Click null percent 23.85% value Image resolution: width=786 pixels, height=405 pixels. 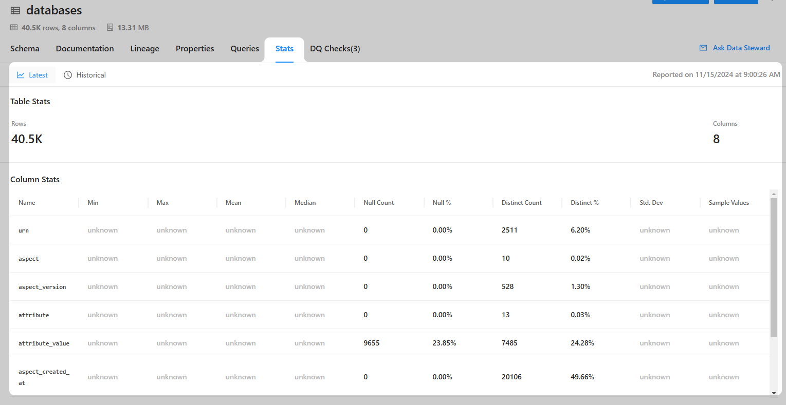(444, 343)
